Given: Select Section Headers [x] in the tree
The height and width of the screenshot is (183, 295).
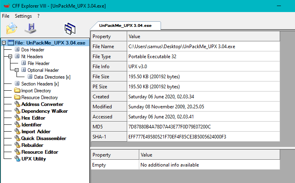Looking at the screenshot, I should point(40,84).
